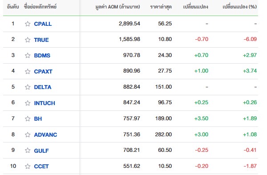The width and height of the screenshot is (267, 175).
Task: Star the DELTA stock
Action: coord(28,87)
